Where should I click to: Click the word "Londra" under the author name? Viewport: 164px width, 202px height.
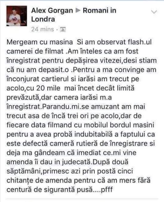click(x=43, y=19)
